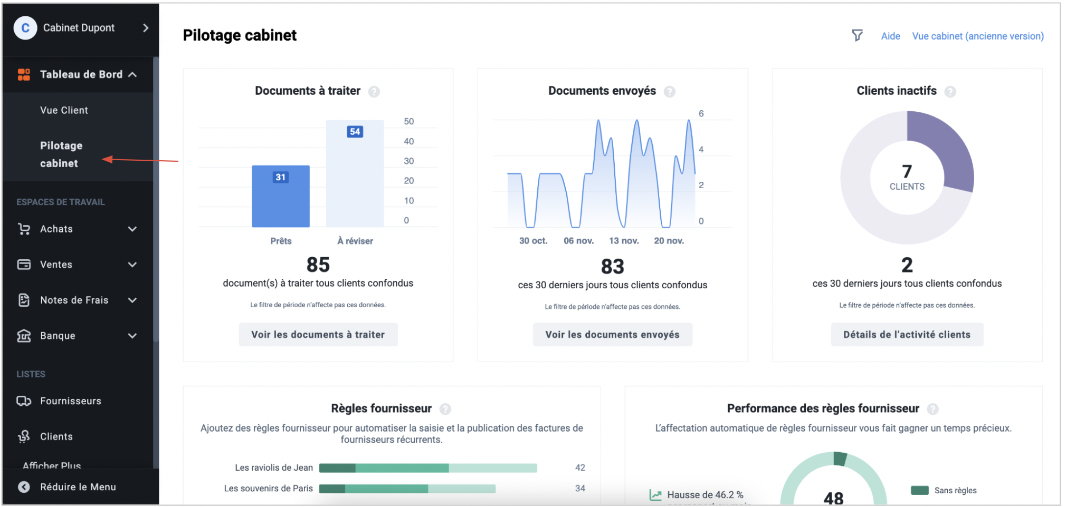Expand the Ventes menu chevron
Image resolution: width=1066 pixels, height=507 pixels.
click(132, 265)
